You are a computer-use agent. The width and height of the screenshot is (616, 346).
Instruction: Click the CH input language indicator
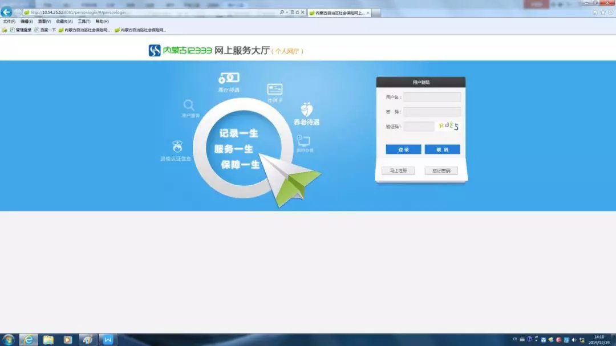(x=515, y=339)
